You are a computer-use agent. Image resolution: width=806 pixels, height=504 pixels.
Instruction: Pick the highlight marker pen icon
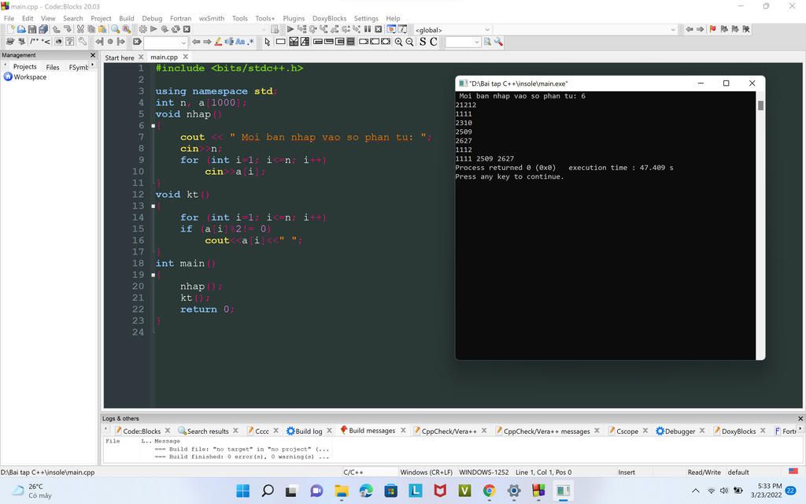218,42
